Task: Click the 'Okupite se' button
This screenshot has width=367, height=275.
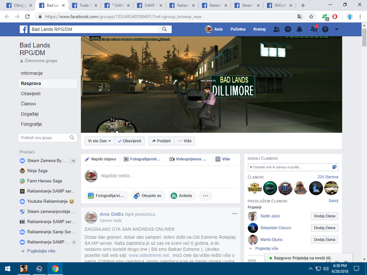Action: pos(148,196)
